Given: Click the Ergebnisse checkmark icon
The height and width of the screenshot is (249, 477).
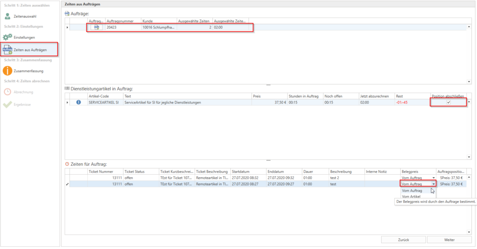Looking at the screenshot, I should (x=8, y=105).
